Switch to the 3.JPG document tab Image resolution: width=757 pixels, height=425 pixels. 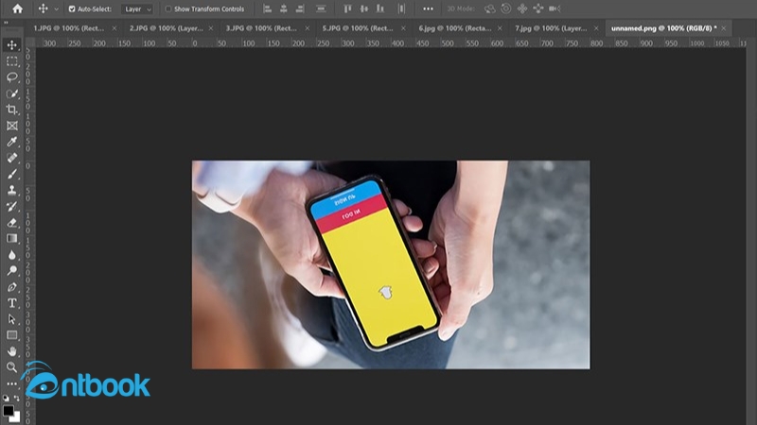pyautogui.click(x=261, y=28)
